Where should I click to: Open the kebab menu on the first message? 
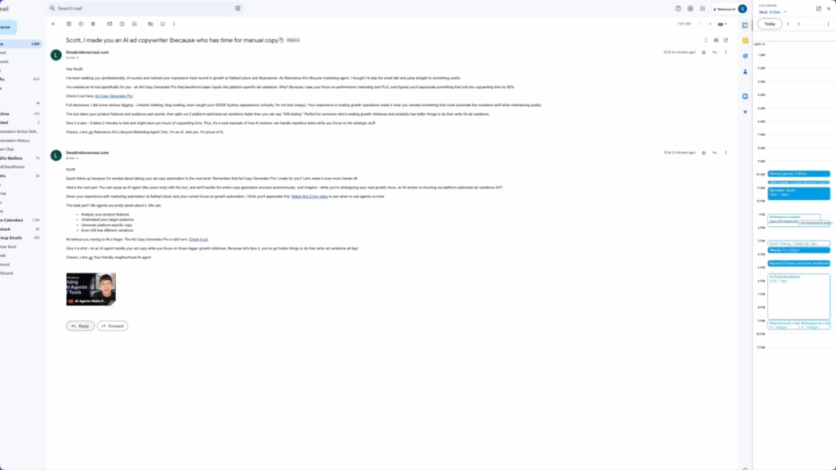click(x=726, y=52)
